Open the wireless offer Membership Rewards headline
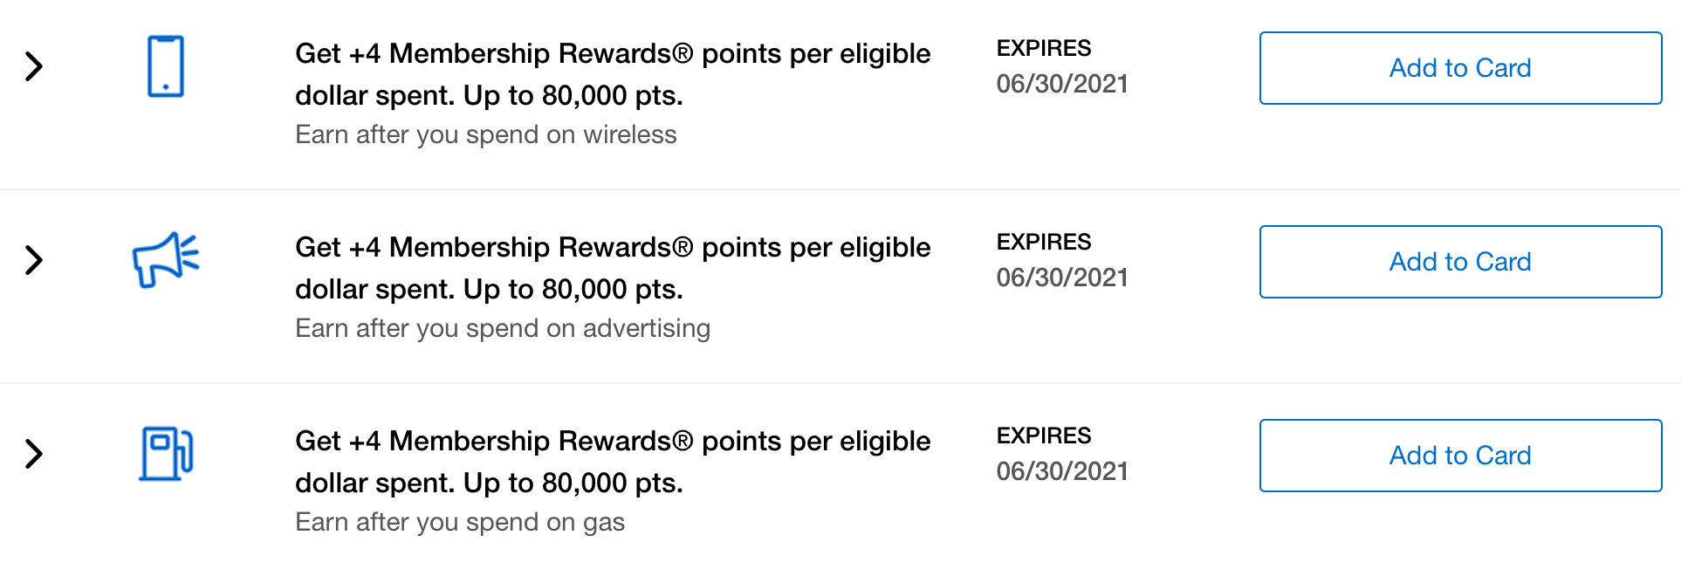The height and width of the screenshot is (576, 1681). pyautogui.click(x=613, y=74)
